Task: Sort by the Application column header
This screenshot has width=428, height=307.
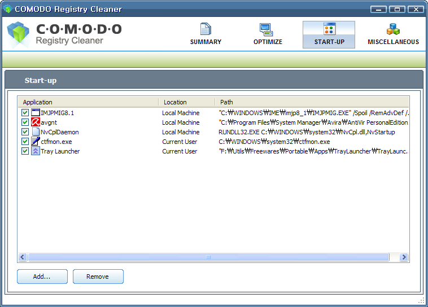Action: pyautogui.click(x=88, y=102)
